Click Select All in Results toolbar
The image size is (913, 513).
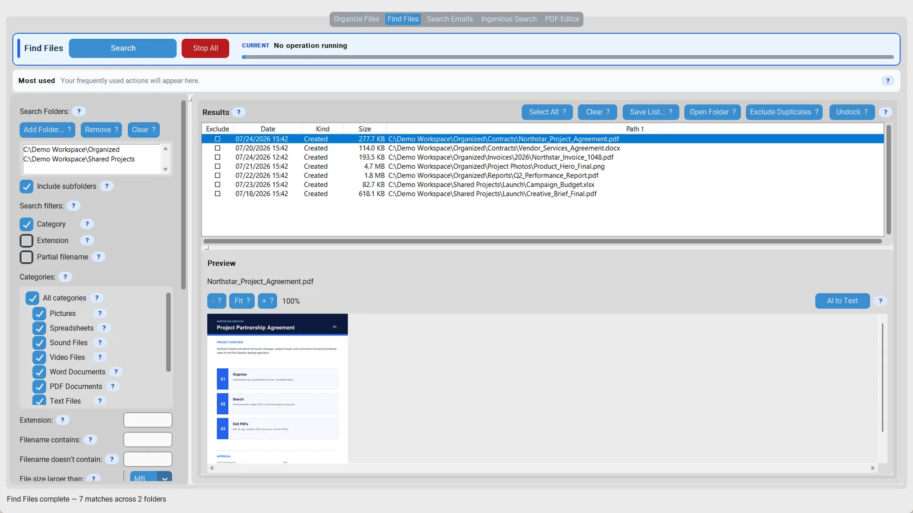pos(547,112)
